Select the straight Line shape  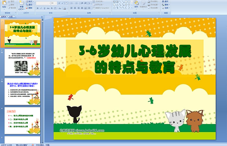120,2
